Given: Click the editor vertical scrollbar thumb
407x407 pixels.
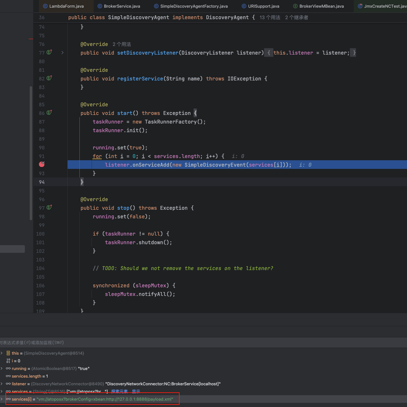Looking at the screenshot, I should click(31, 153).
